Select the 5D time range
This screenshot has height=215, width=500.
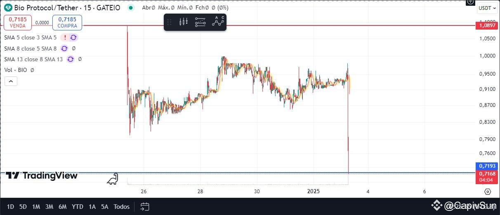click(x=23, y=207)
